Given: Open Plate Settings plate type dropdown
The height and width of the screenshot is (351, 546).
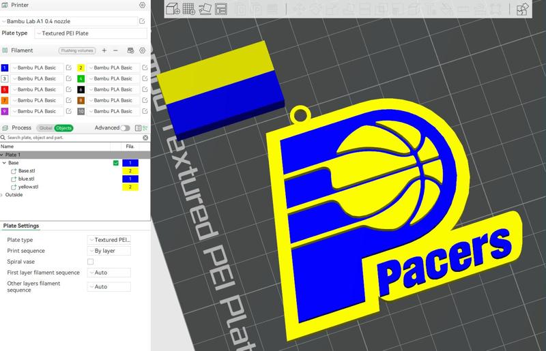Looking at the screenshot, I should (x=109, y=240).
